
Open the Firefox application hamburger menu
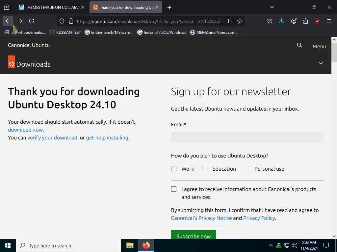coord(329,21)
